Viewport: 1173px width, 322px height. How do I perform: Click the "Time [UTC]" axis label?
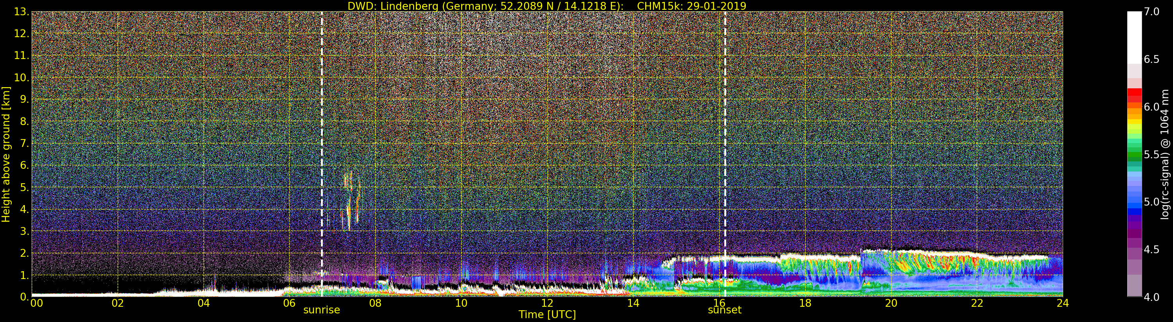click(547, 315)
